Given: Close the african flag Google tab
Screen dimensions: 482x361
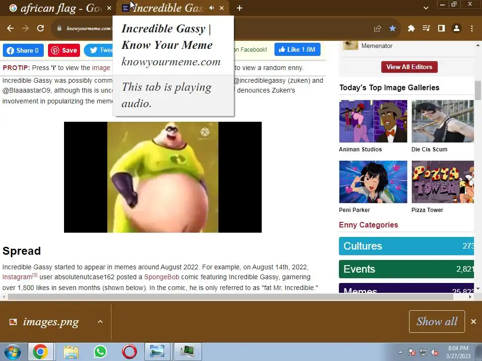Looking at the screenshot, I should click(109, 8).
